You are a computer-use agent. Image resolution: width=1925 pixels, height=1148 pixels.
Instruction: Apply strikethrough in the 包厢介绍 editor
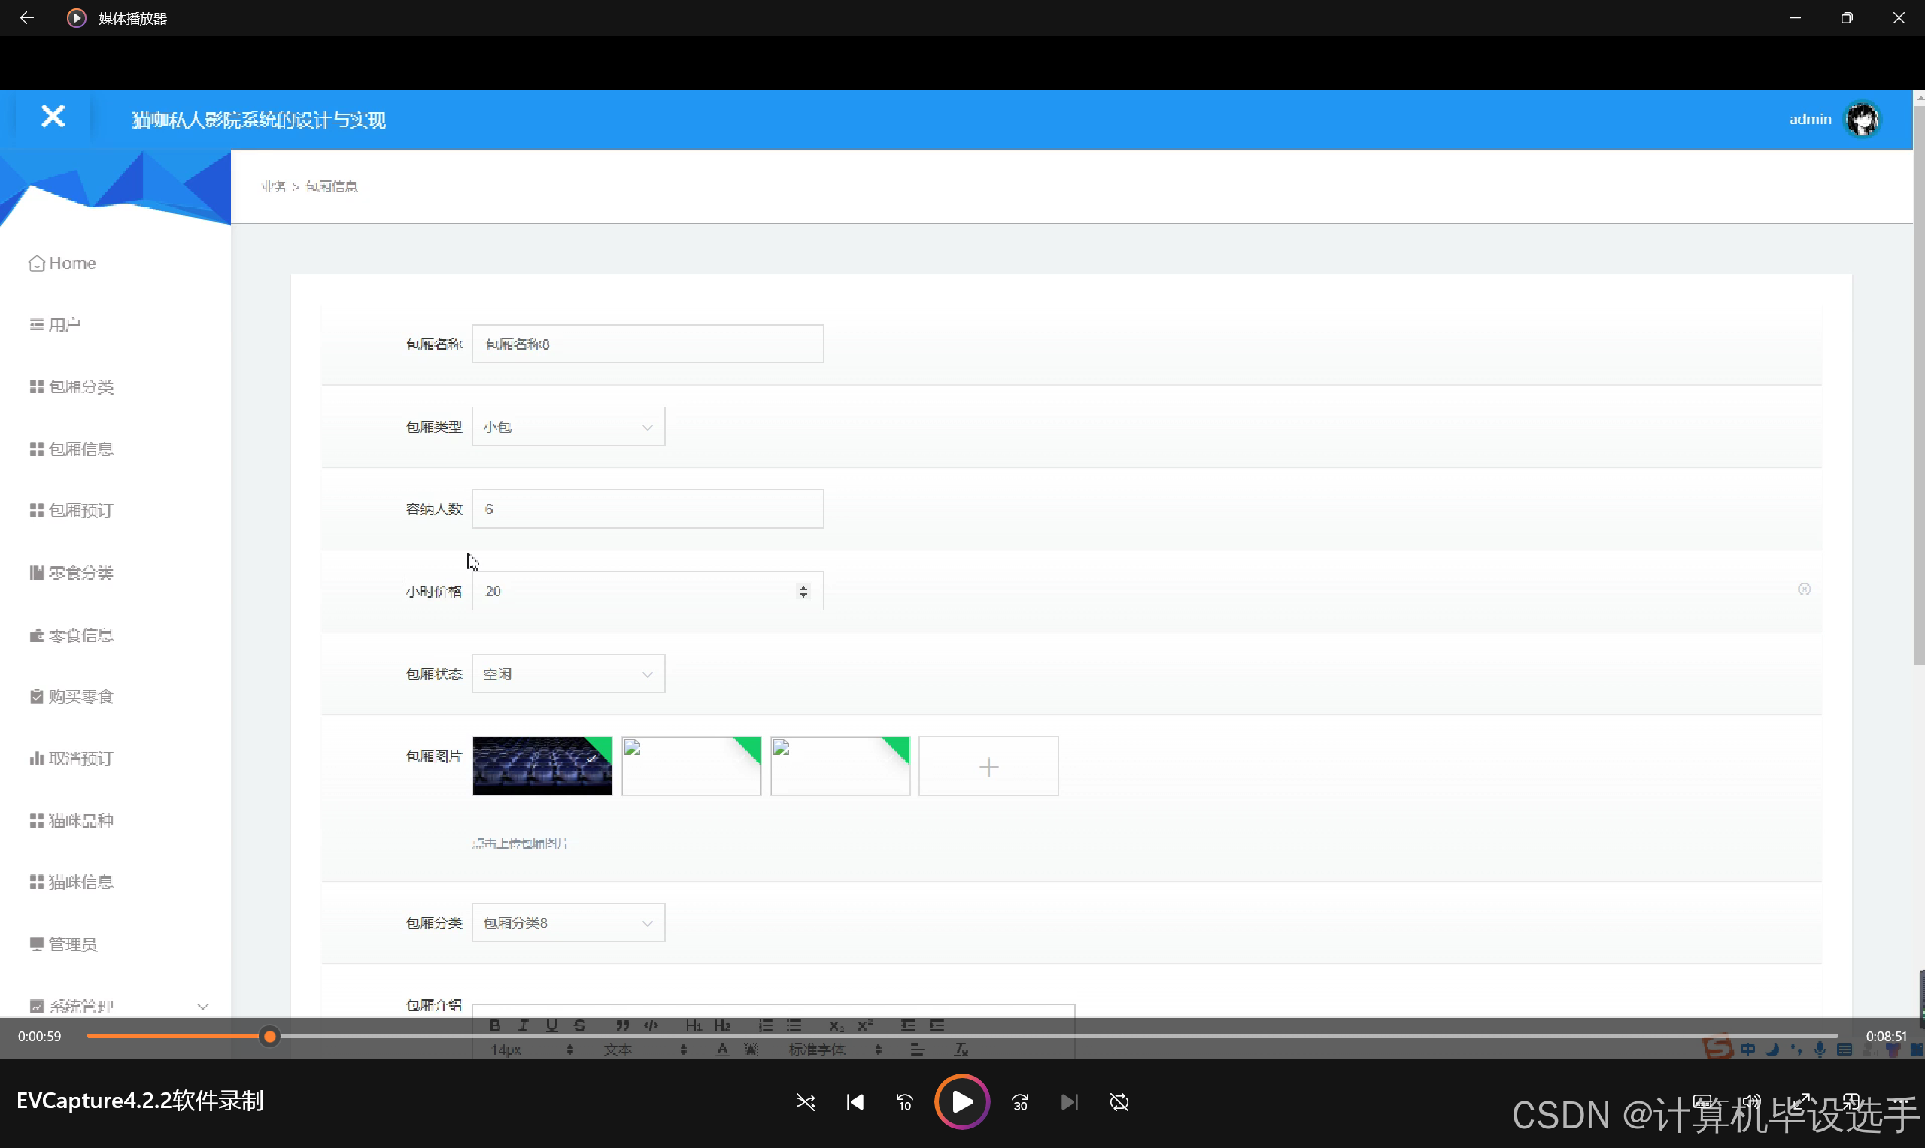(x=580, y=1025)
